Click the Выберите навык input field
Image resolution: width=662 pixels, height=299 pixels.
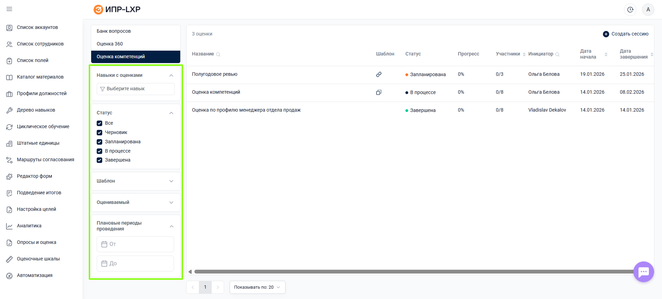tap(135, 89)
